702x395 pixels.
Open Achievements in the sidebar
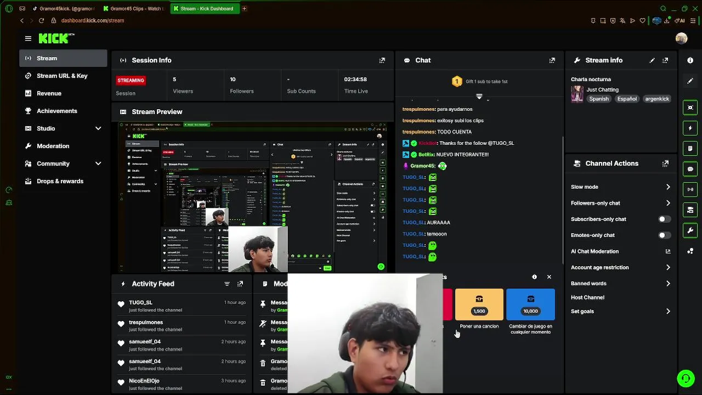[x=63, y=111]
